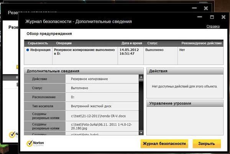Click the Статус column header
230x154 pixels.
(x=152, y=43)
